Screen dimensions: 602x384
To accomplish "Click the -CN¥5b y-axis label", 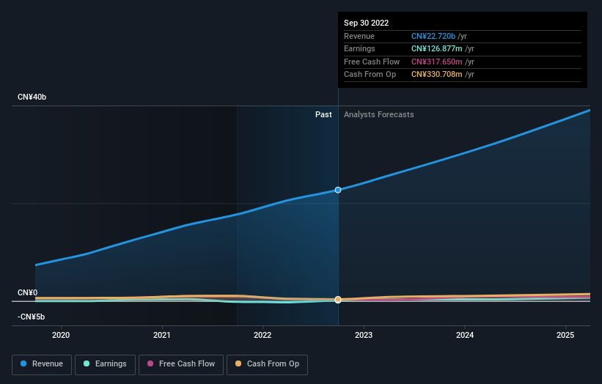I will click(x=31, y=317).
